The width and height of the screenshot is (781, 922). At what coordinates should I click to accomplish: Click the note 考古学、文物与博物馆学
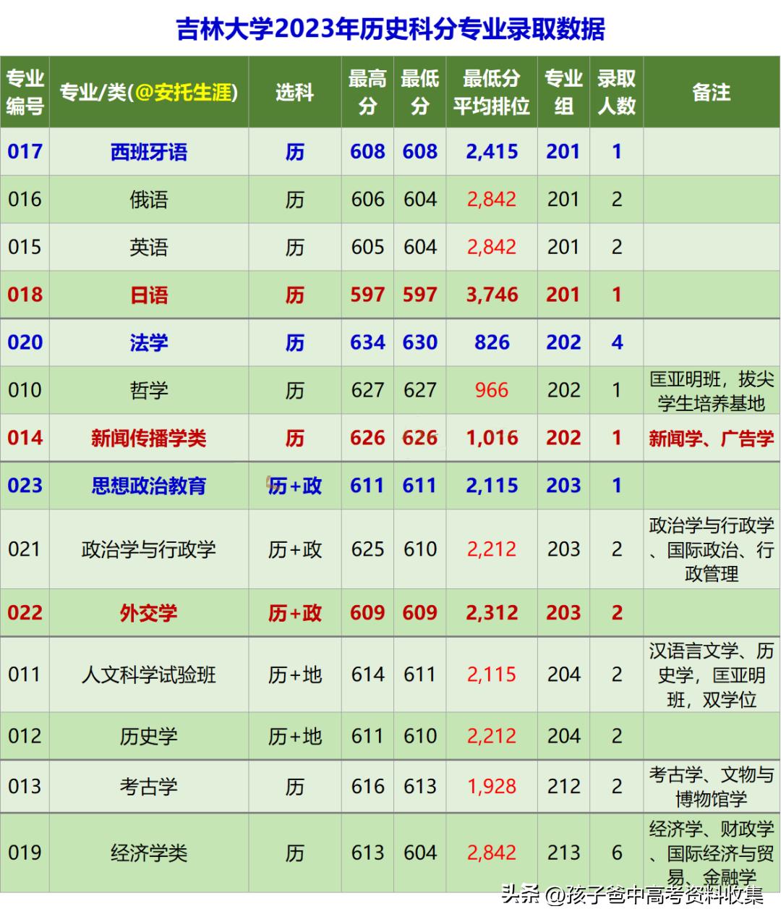point(712,787)
